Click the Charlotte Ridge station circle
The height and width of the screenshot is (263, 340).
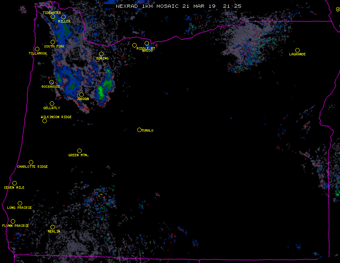(31, 162)
